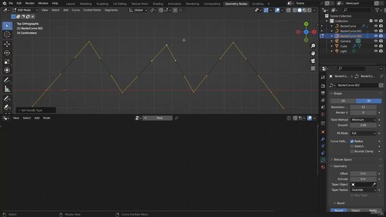Hide the Cube with its eye icon
Image resolution: width=386 pixels, height=217 pixels.
click(376, 46)
